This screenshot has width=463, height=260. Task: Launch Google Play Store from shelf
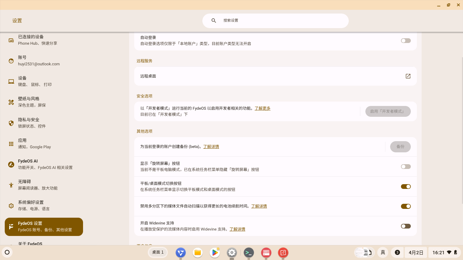pyautogui.click(x=215, y=253)
